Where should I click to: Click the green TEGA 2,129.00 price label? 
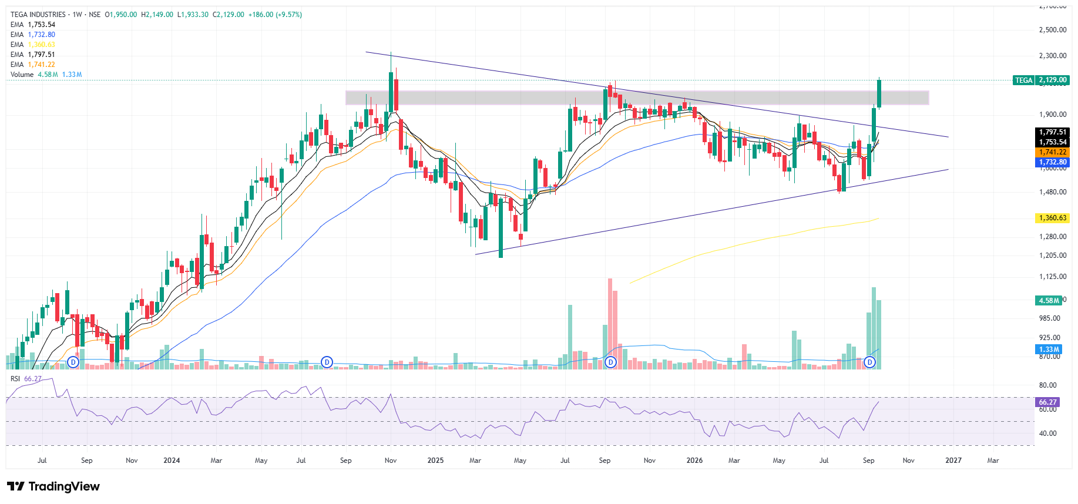1041,80
